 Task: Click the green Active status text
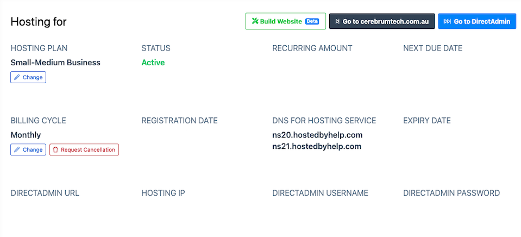click(153, 63)
